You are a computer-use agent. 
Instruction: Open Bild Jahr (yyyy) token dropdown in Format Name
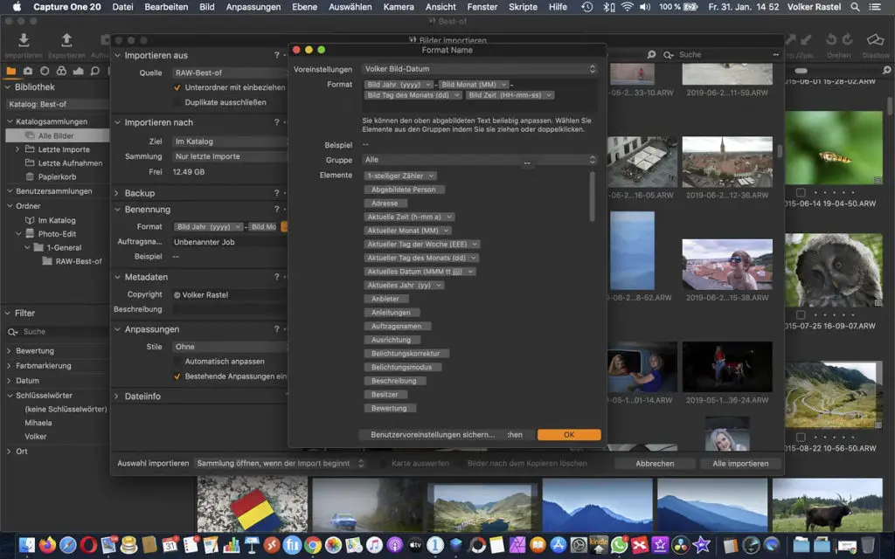(428, 85)
